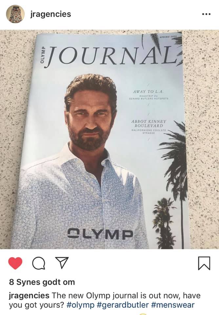
Task: Tap jragencies username in post header
Action: coord(50,14)
